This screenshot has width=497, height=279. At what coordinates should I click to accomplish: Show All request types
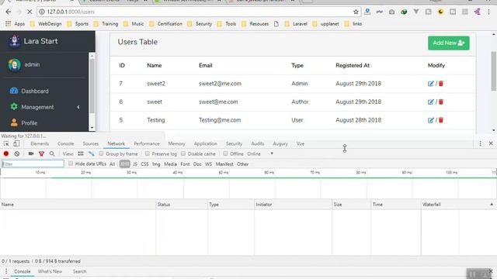[112, 164]
